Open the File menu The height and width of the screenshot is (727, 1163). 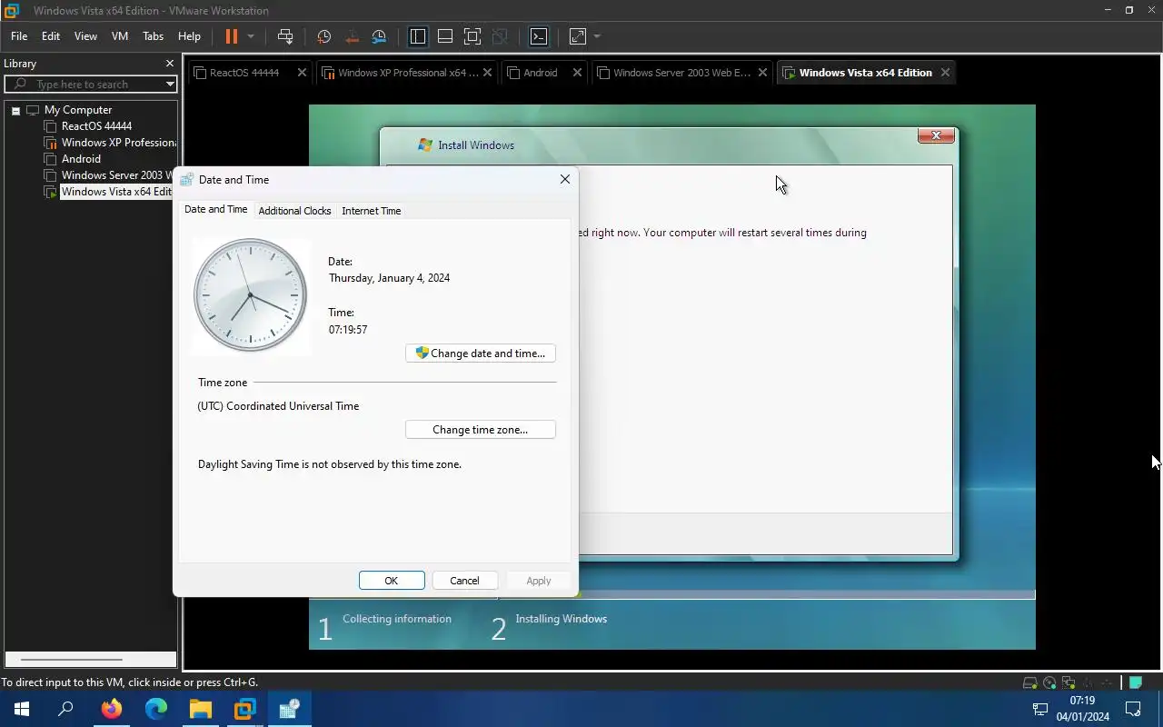point(19,36)
